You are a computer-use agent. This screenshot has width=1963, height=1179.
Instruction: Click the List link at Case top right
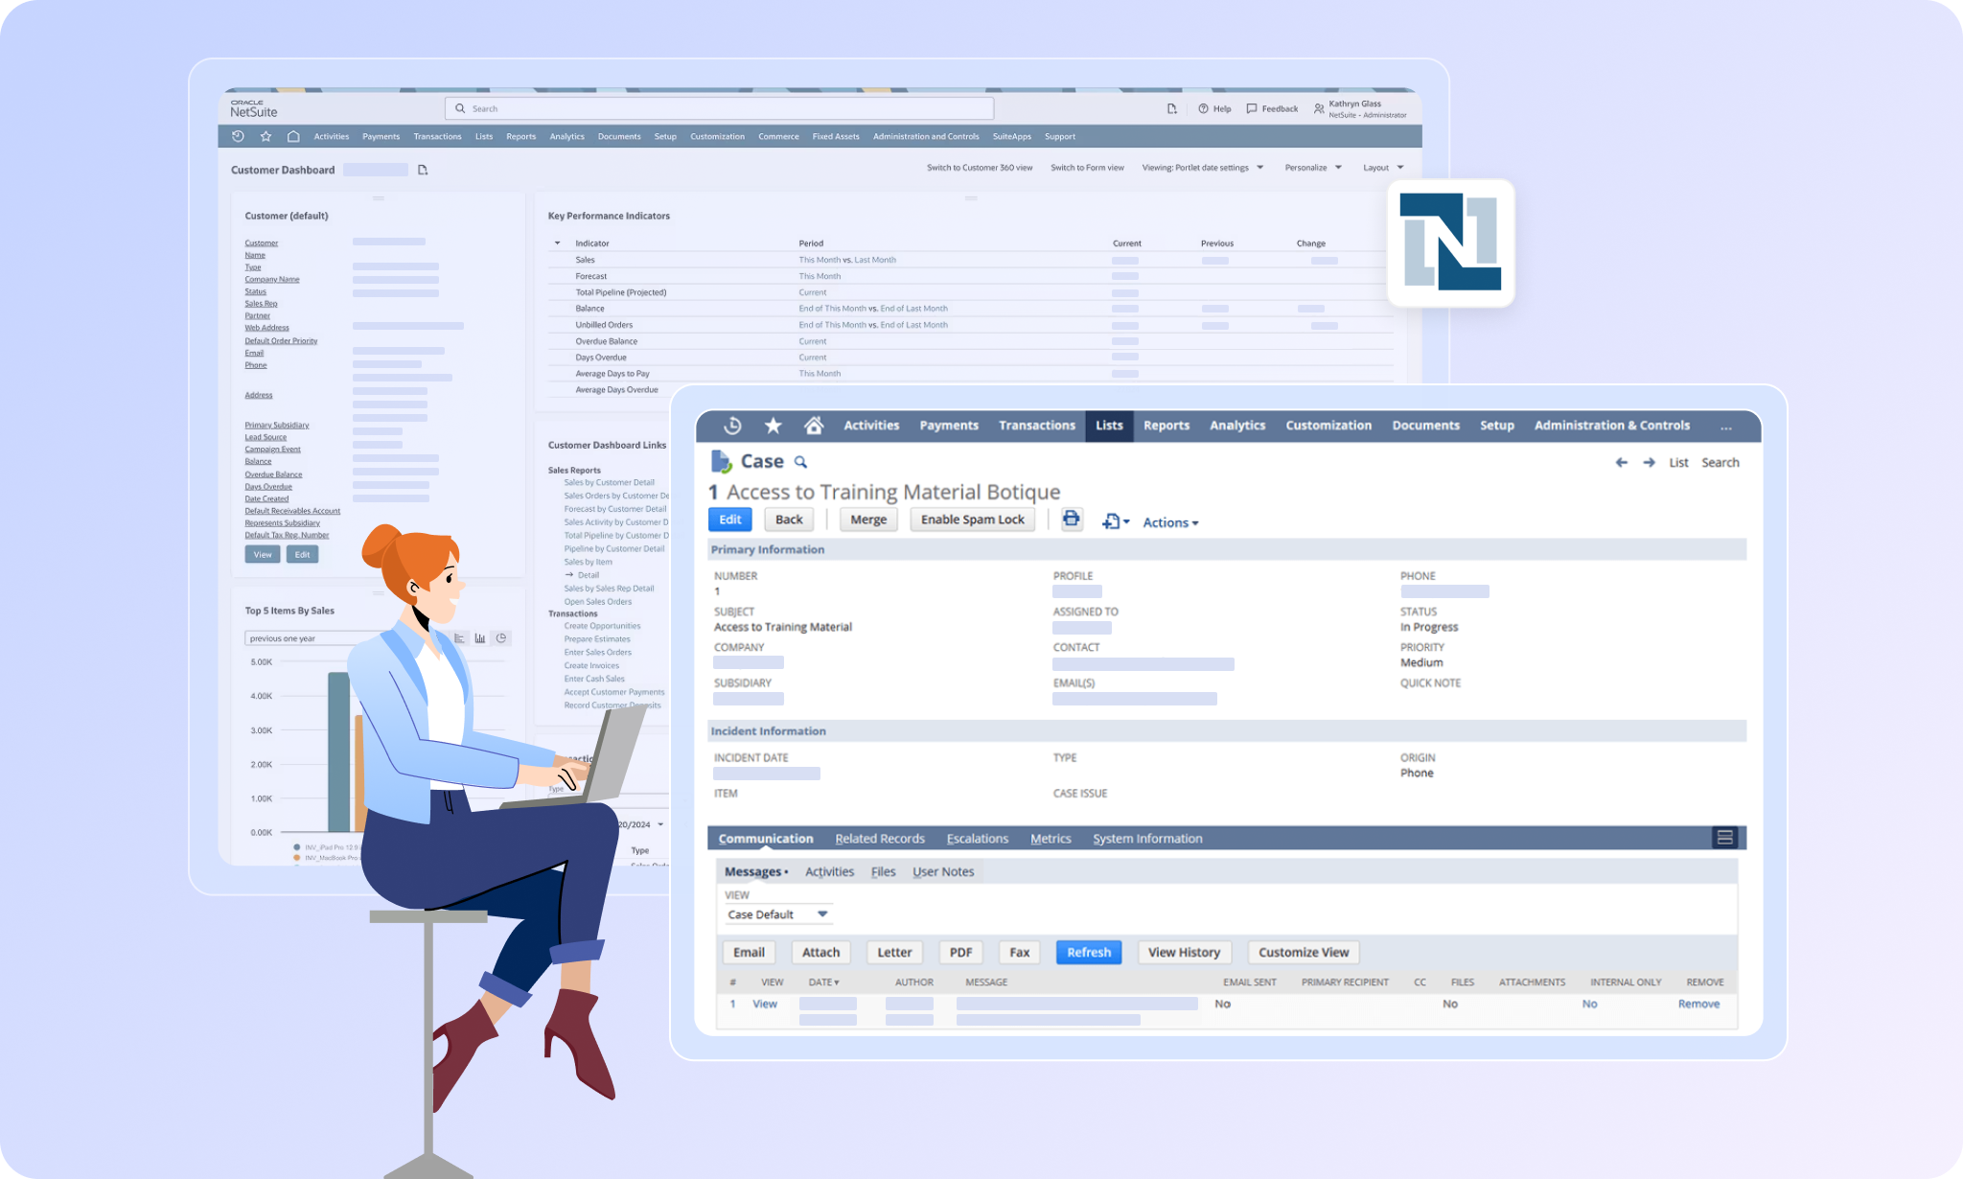[x=1678, y=463]
